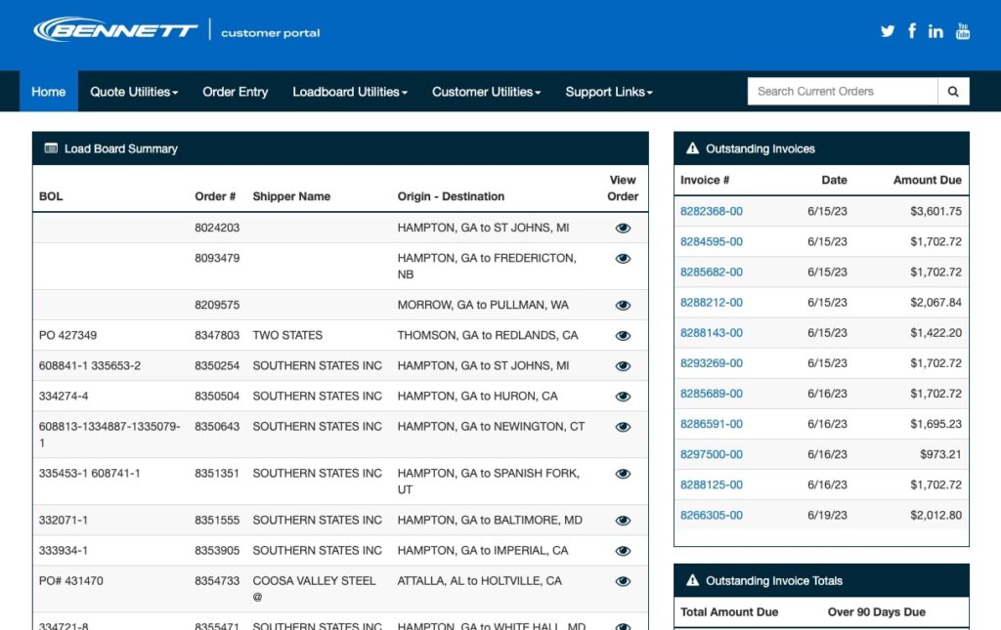Click the Outstanding Invoice Totals warning icon
The width and height of the screenshot is (1001, 630).
pyautogui.click(x=693, y=580)
